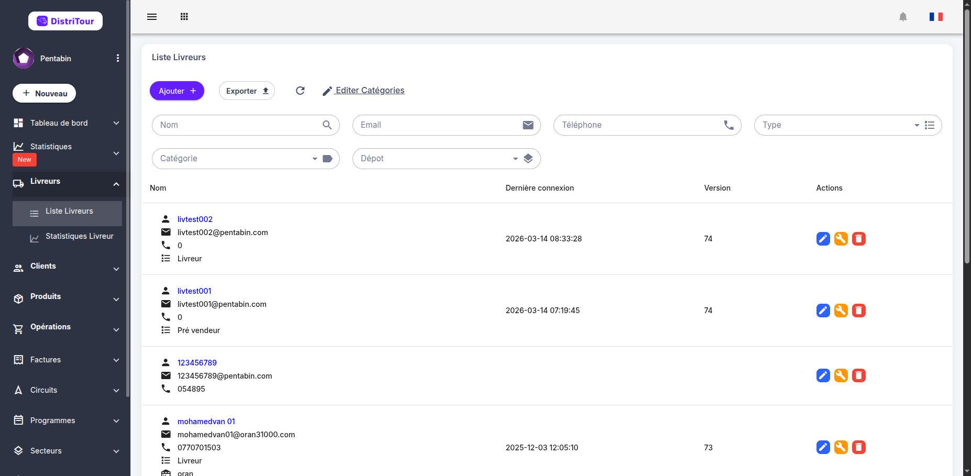
Task: Refresh the livreurs list
Action: 300,91
